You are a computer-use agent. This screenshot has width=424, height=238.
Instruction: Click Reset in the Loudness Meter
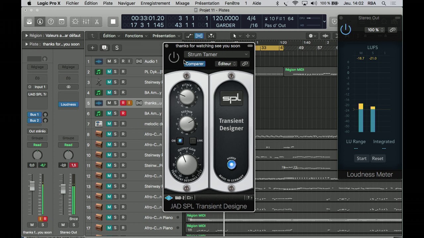pos(378,158)
